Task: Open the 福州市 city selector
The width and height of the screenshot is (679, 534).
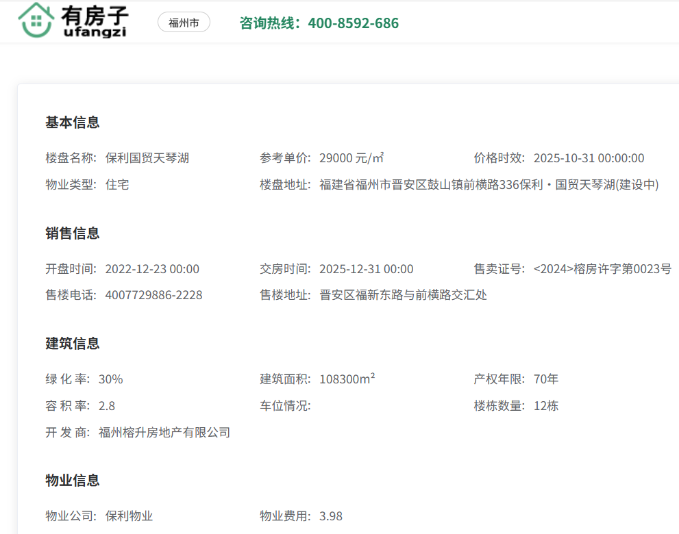Action: pyautogui.click(x=184, y=23)
